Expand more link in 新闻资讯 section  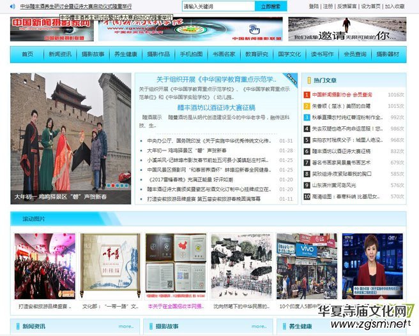click(125, 326)
